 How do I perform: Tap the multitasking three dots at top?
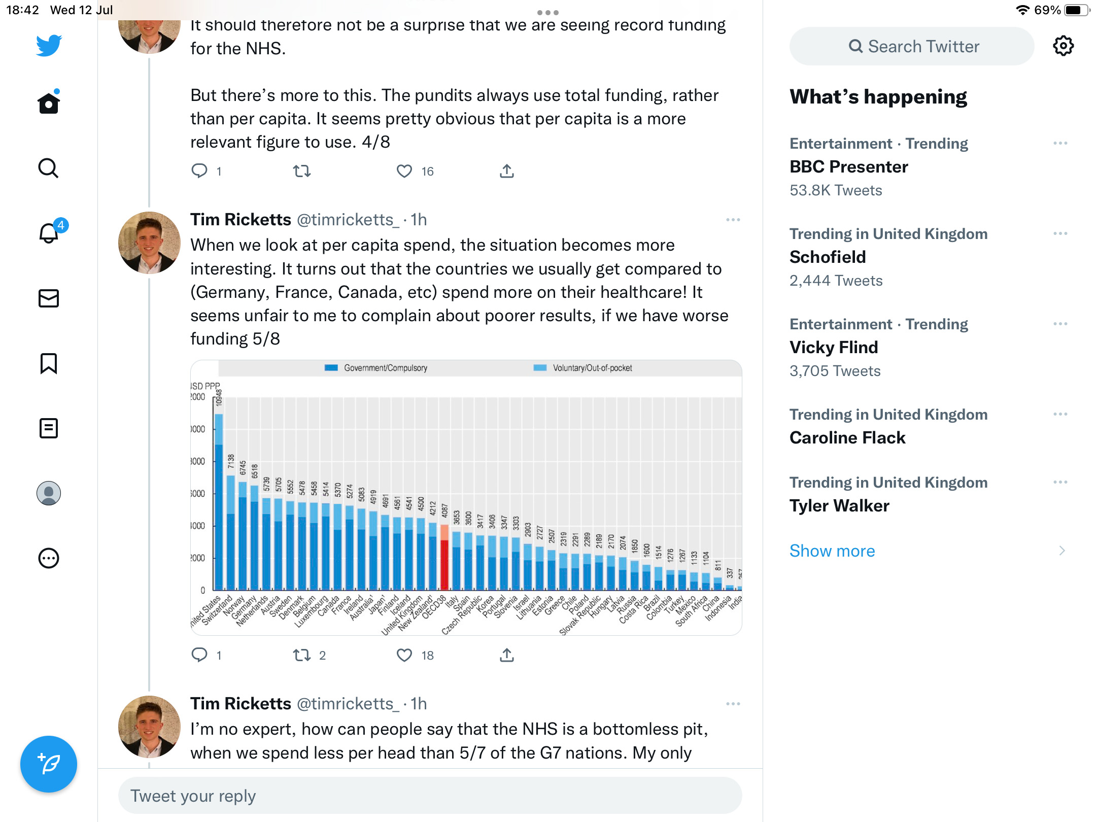click(x=548, y=12)
